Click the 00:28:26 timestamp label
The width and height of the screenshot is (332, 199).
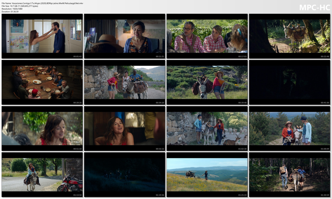(x=77, y=102)
